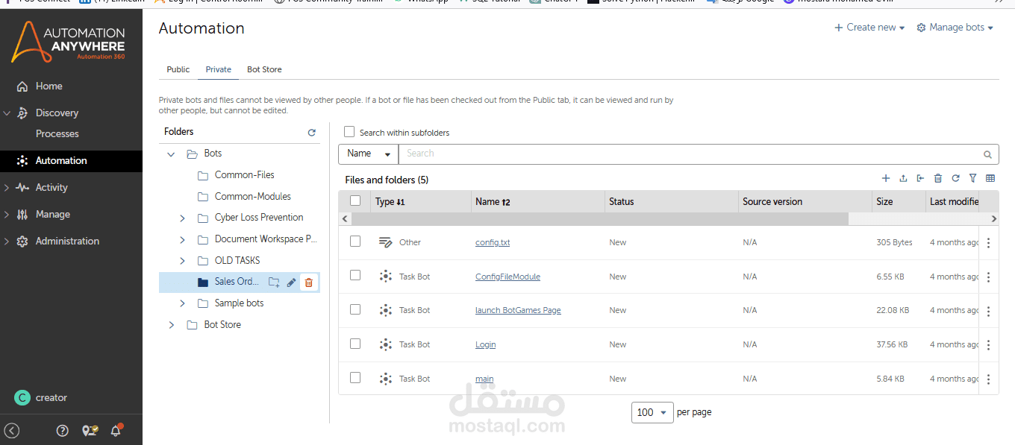Expand the Cyber Loss Prevention folder
Screen dimensions: 1015x445
click(181, 217)
